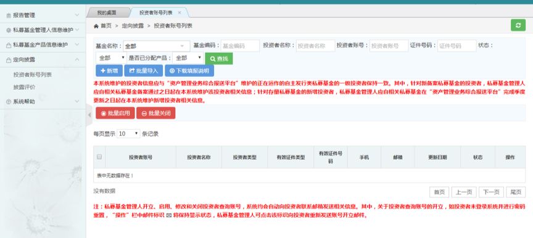Click the green 查找 search button
Image resolution: width=533 pixels, height=238 pixels.
click(218, 58)
